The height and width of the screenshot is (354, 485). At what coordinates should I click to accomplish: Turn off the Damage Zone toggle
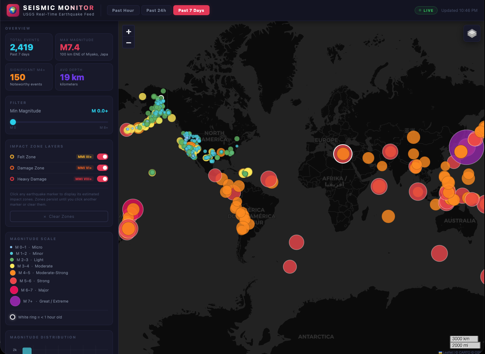(x=103, y=168)
